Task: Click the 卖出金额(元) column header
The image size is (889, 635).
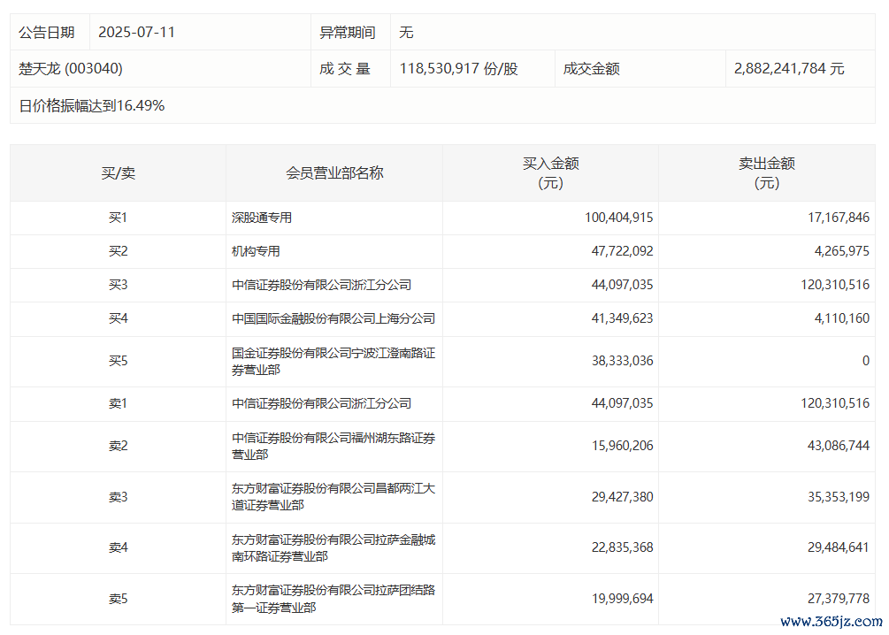Action: (x=766, y=173)
